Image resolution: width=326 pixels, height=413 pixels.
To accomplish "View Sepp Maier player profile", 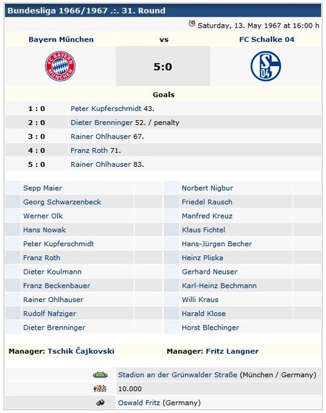I will (43, 188).
